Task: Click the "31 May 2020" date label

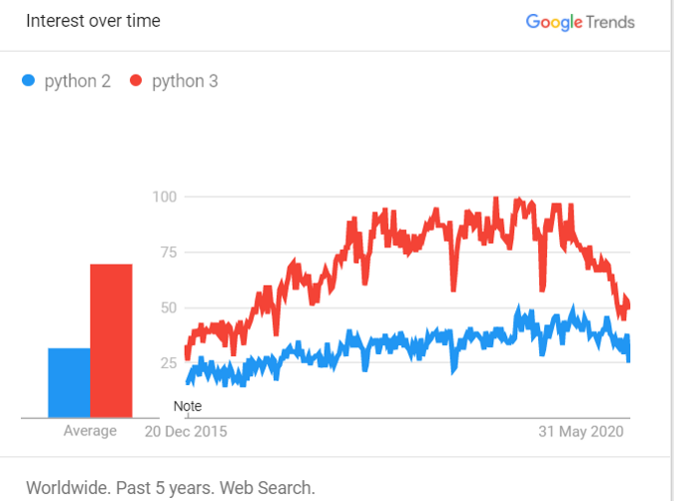Action: tap(580, 432)
